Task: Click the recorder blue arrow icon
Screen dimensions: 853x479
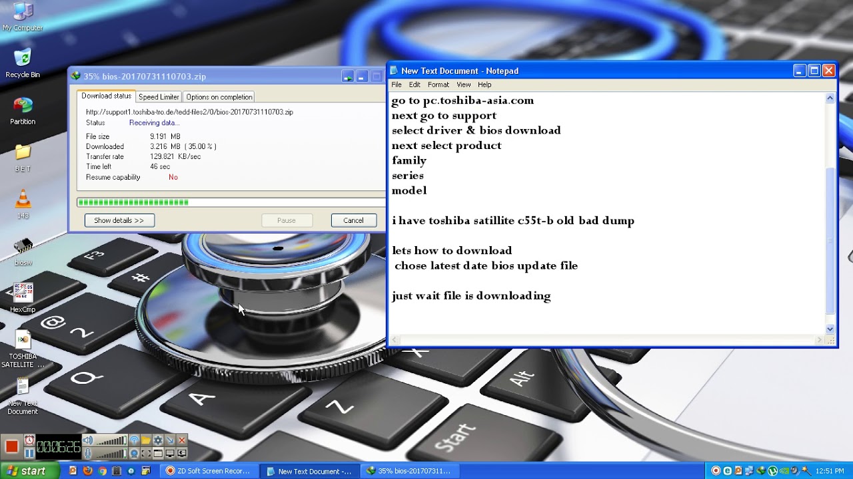Action: 170,440
